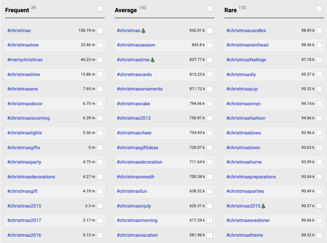
Task: Tick the #christmascards checkbox
Action: (210, 75)
